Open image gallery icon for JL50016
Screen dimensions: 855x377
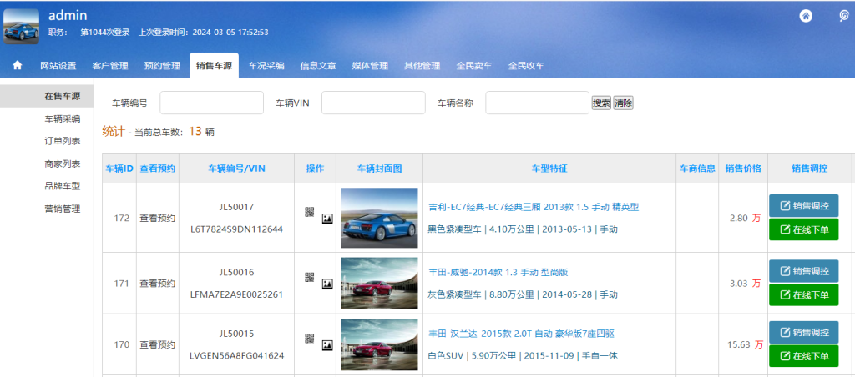pos(327,284)
